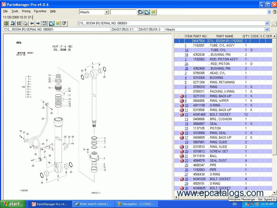Click supersession icon on item 10 row

tap(182, 105)
